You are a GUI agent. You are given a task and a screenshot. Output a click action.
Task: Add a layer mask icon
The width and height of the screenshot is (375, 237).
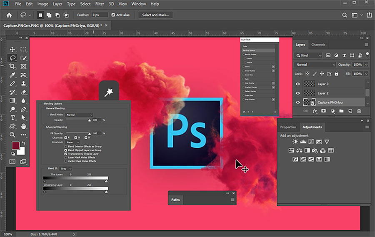pos(324,111)
